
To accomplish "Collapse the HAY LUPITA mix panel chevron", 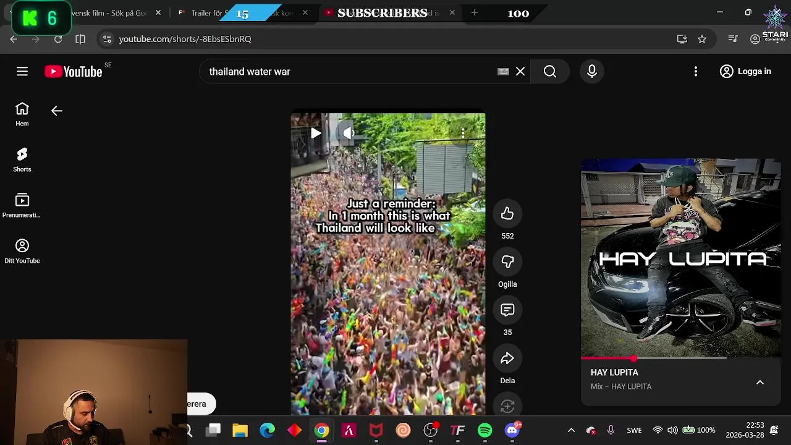I will click(x=760, y=383).
